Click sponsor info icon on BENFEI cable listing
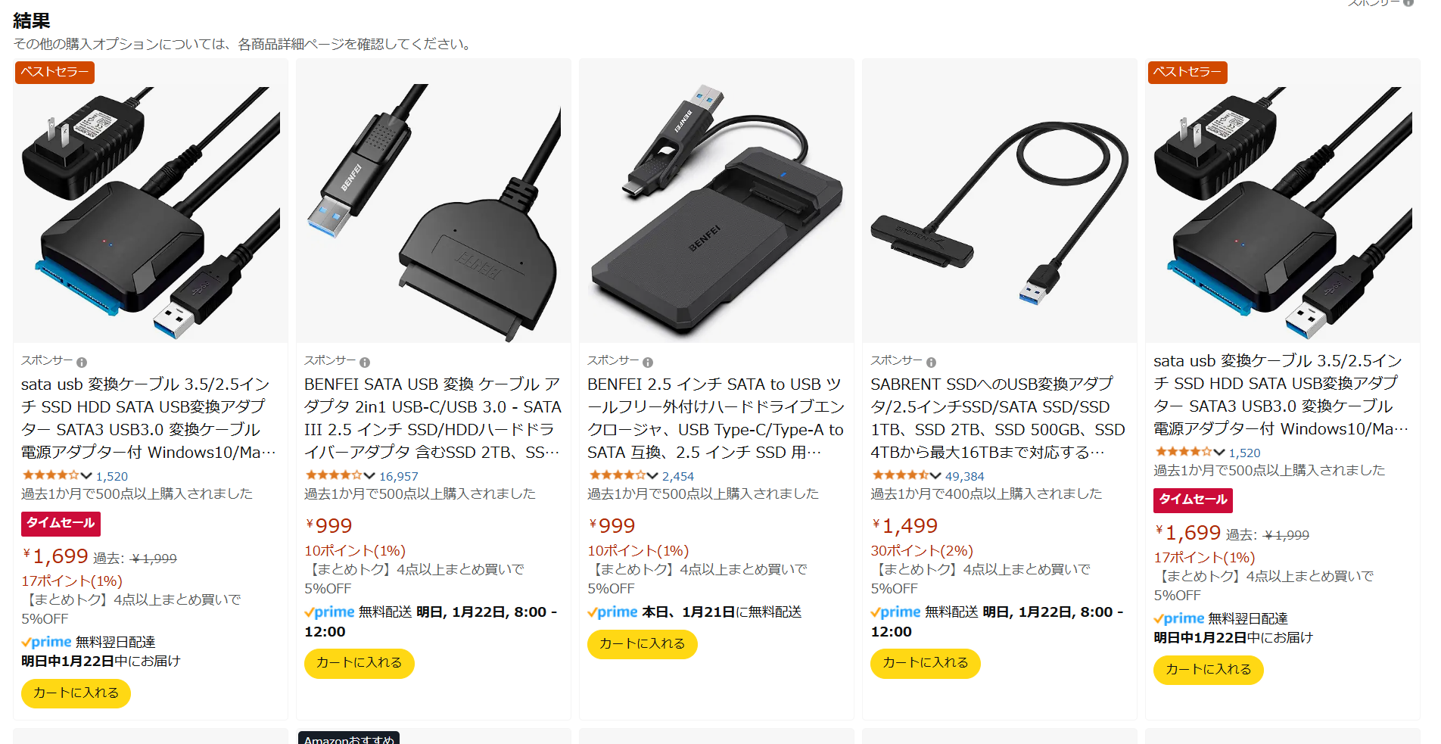The height and width of the screenshot is (744, 1441). pos(365,363)
